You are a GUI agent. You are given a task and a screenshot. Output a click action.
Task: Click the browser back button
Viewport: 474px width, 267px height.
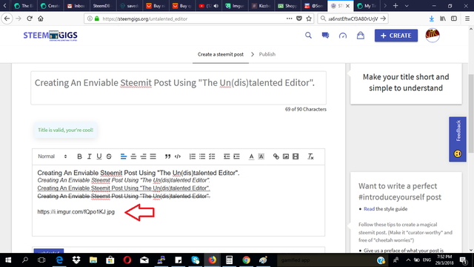[7, 19]
